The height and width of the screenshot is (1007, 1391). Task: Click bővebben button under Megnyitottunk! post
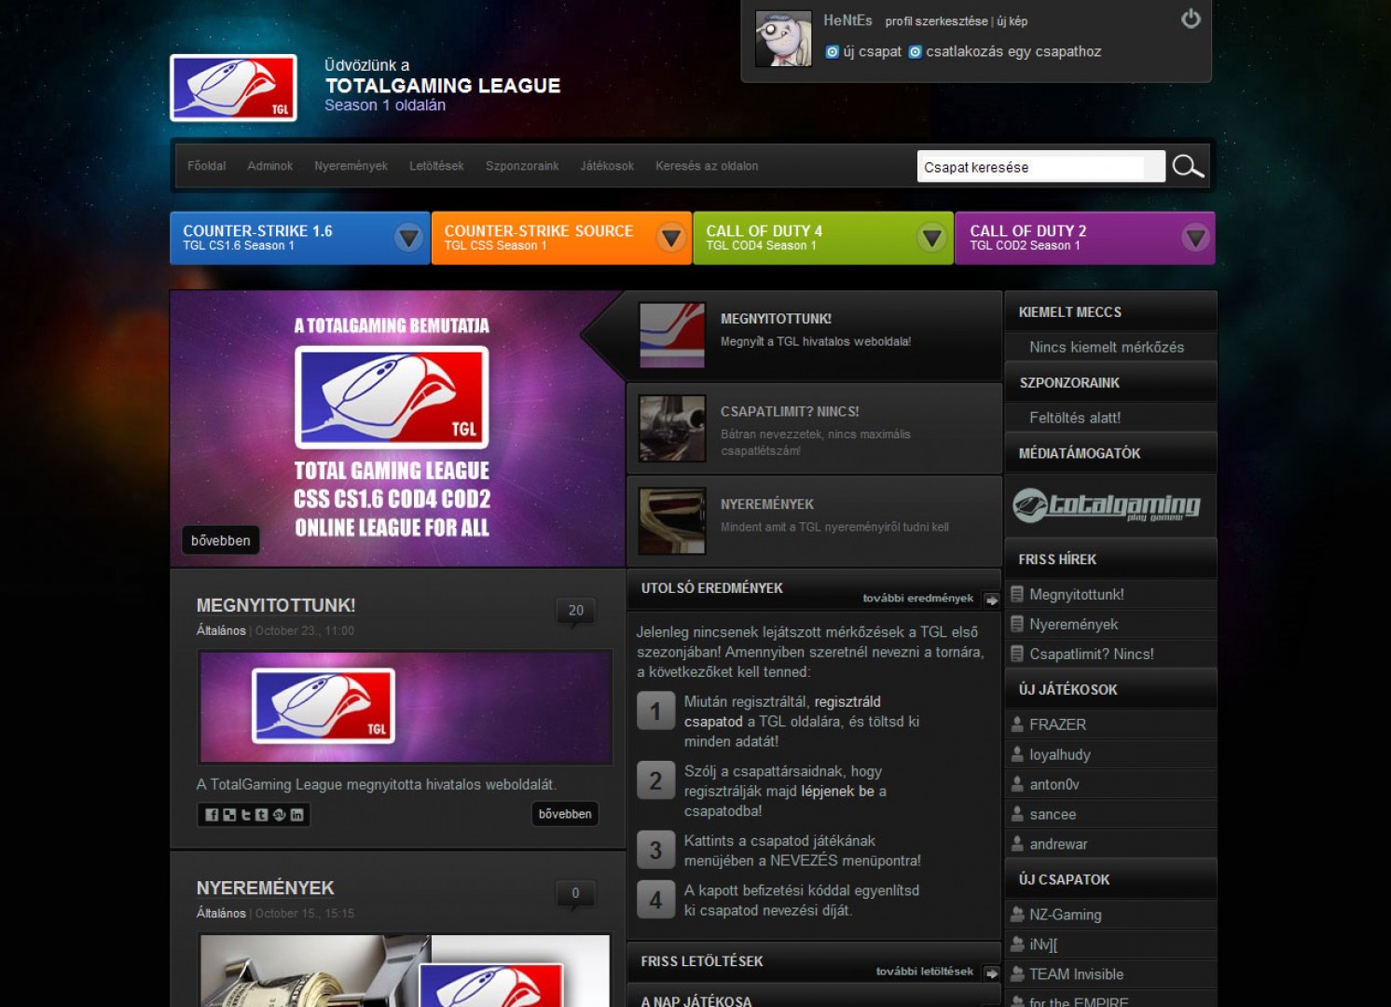coord(565,814)
